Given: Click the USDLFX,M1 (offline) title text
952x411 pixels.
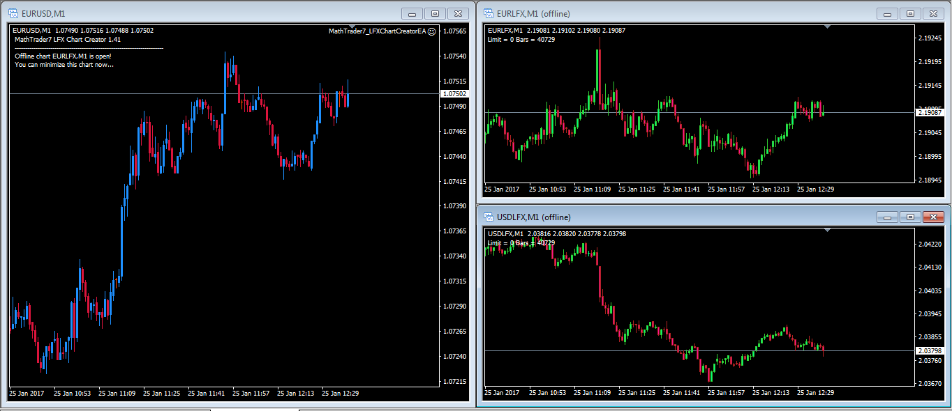Looking at the screenshot, I should pos(534,217).
